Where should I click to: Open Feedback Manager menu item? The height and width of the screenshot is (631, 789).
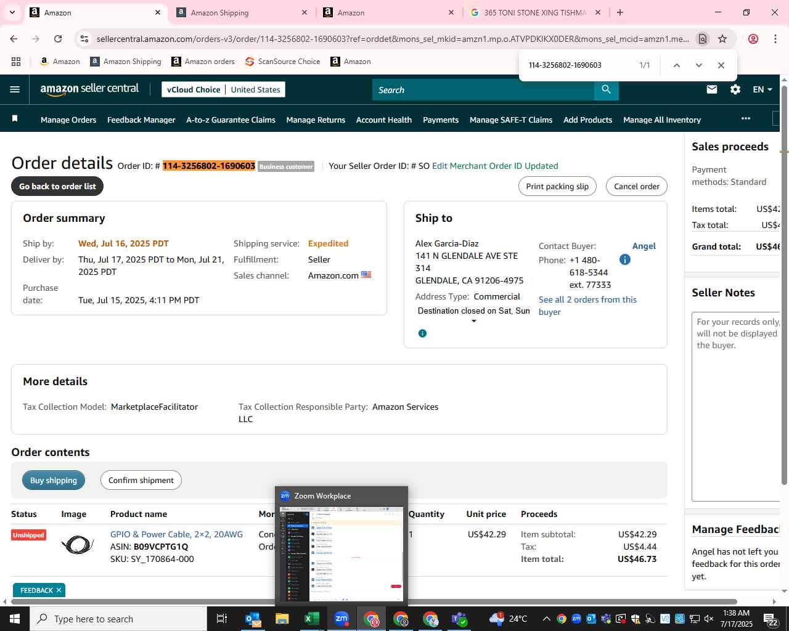pyautogui.click(x=141, y=120)
